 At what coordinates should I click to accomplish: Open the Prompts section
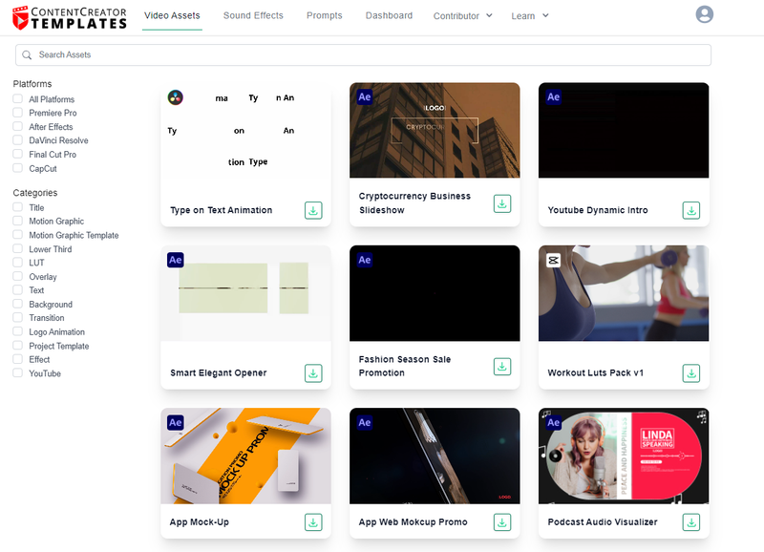[x=324, y=15]
